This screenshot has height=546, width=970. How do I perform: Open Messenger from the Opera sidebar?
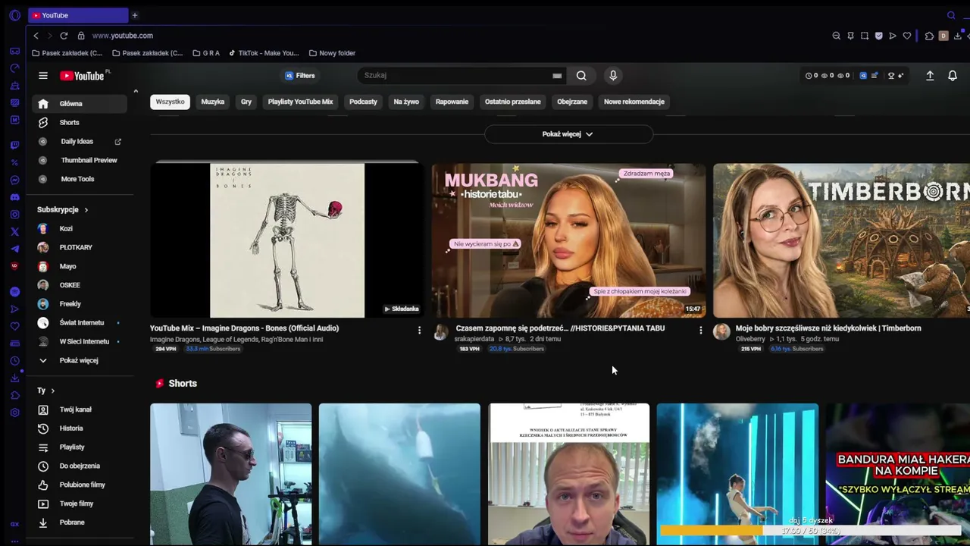pyautogui.click(x=14, y=180)
